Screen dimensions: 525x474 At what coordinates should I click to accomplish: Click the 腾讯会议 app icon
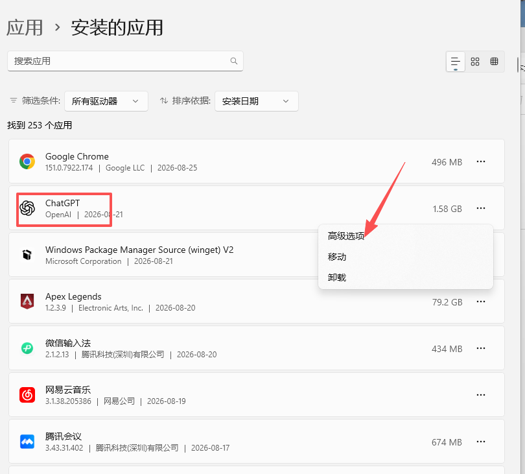click(27, 442)
